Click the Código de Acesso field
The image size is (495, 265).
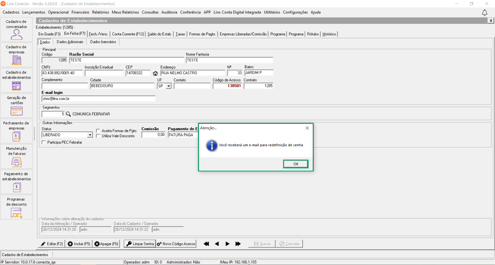click(227, 86)
